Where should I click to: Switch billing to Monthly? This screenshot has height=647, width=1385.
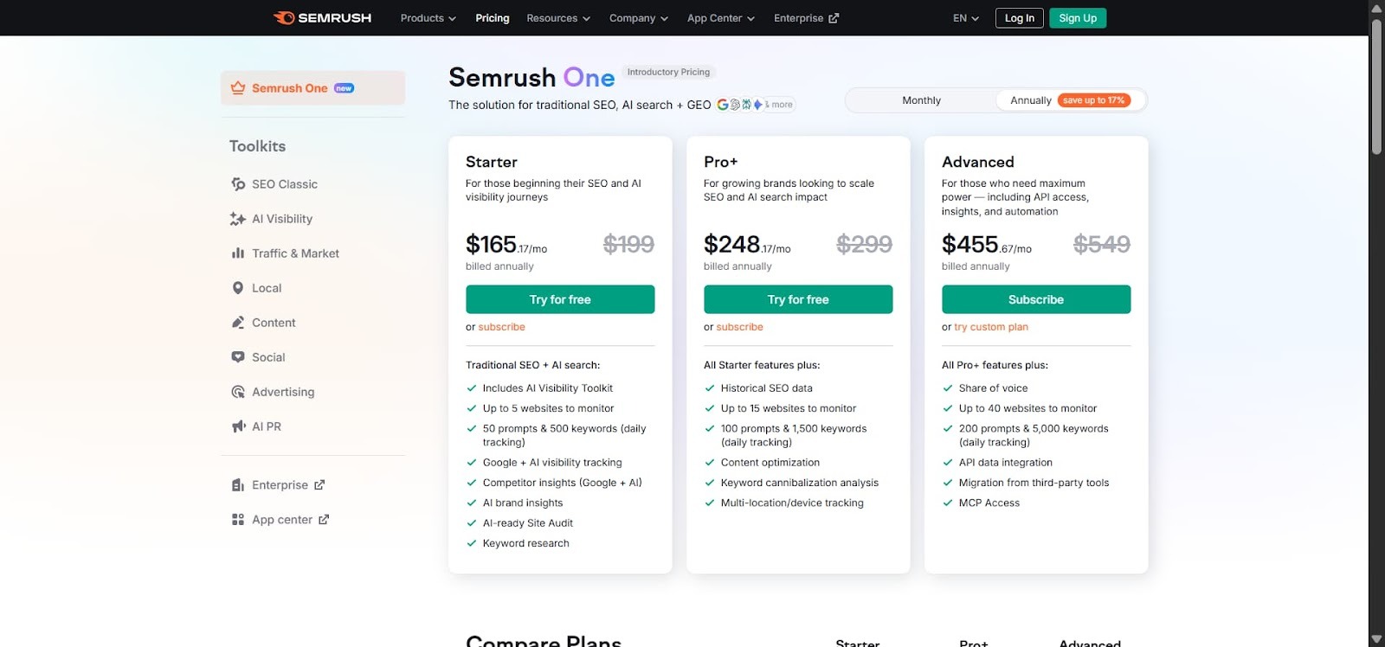coord(921,100)
